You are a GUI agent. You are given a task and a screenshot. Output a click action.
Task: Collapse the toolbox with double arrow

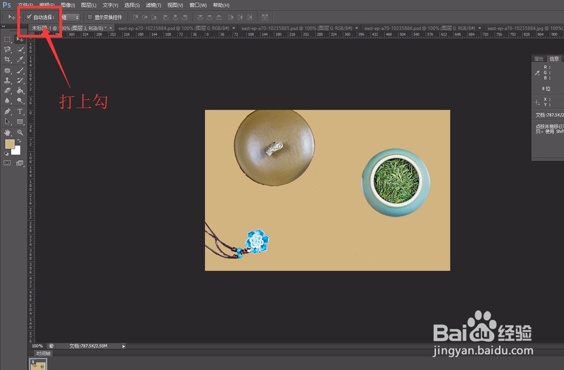tap(3, 27)
